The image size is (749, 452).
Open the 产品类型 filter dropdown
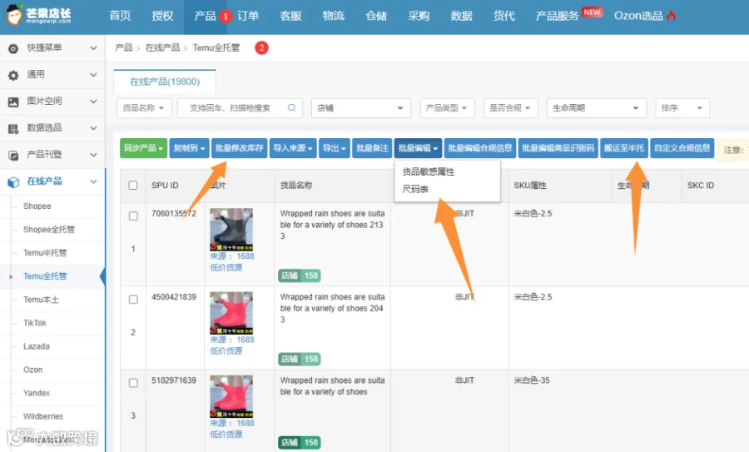coord(447,108)
